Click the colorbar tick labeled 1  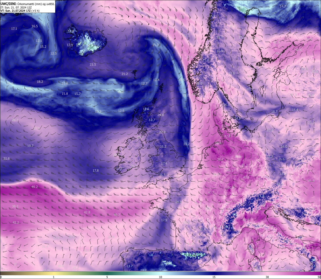click(53, 277)
